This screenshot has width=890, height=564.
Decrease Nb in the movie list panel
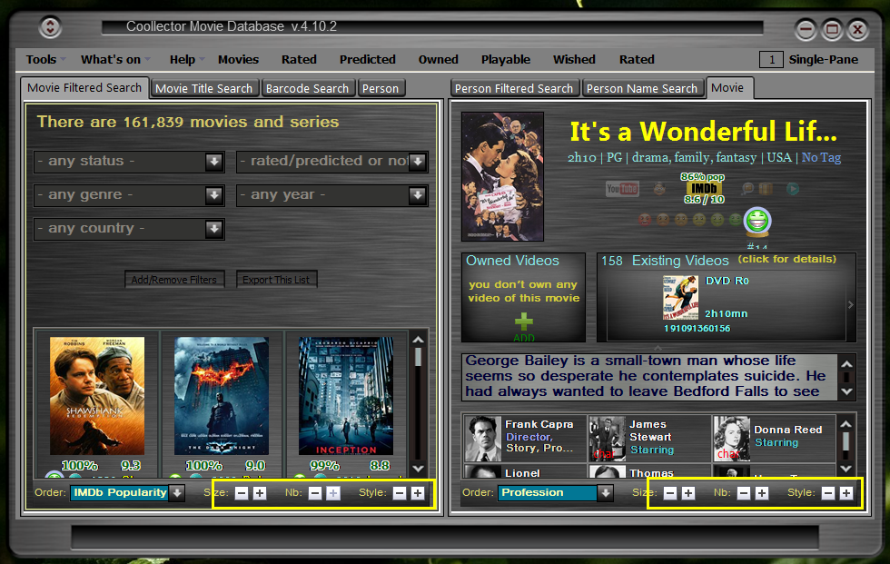pyautogui.click(x=315, y=493)
